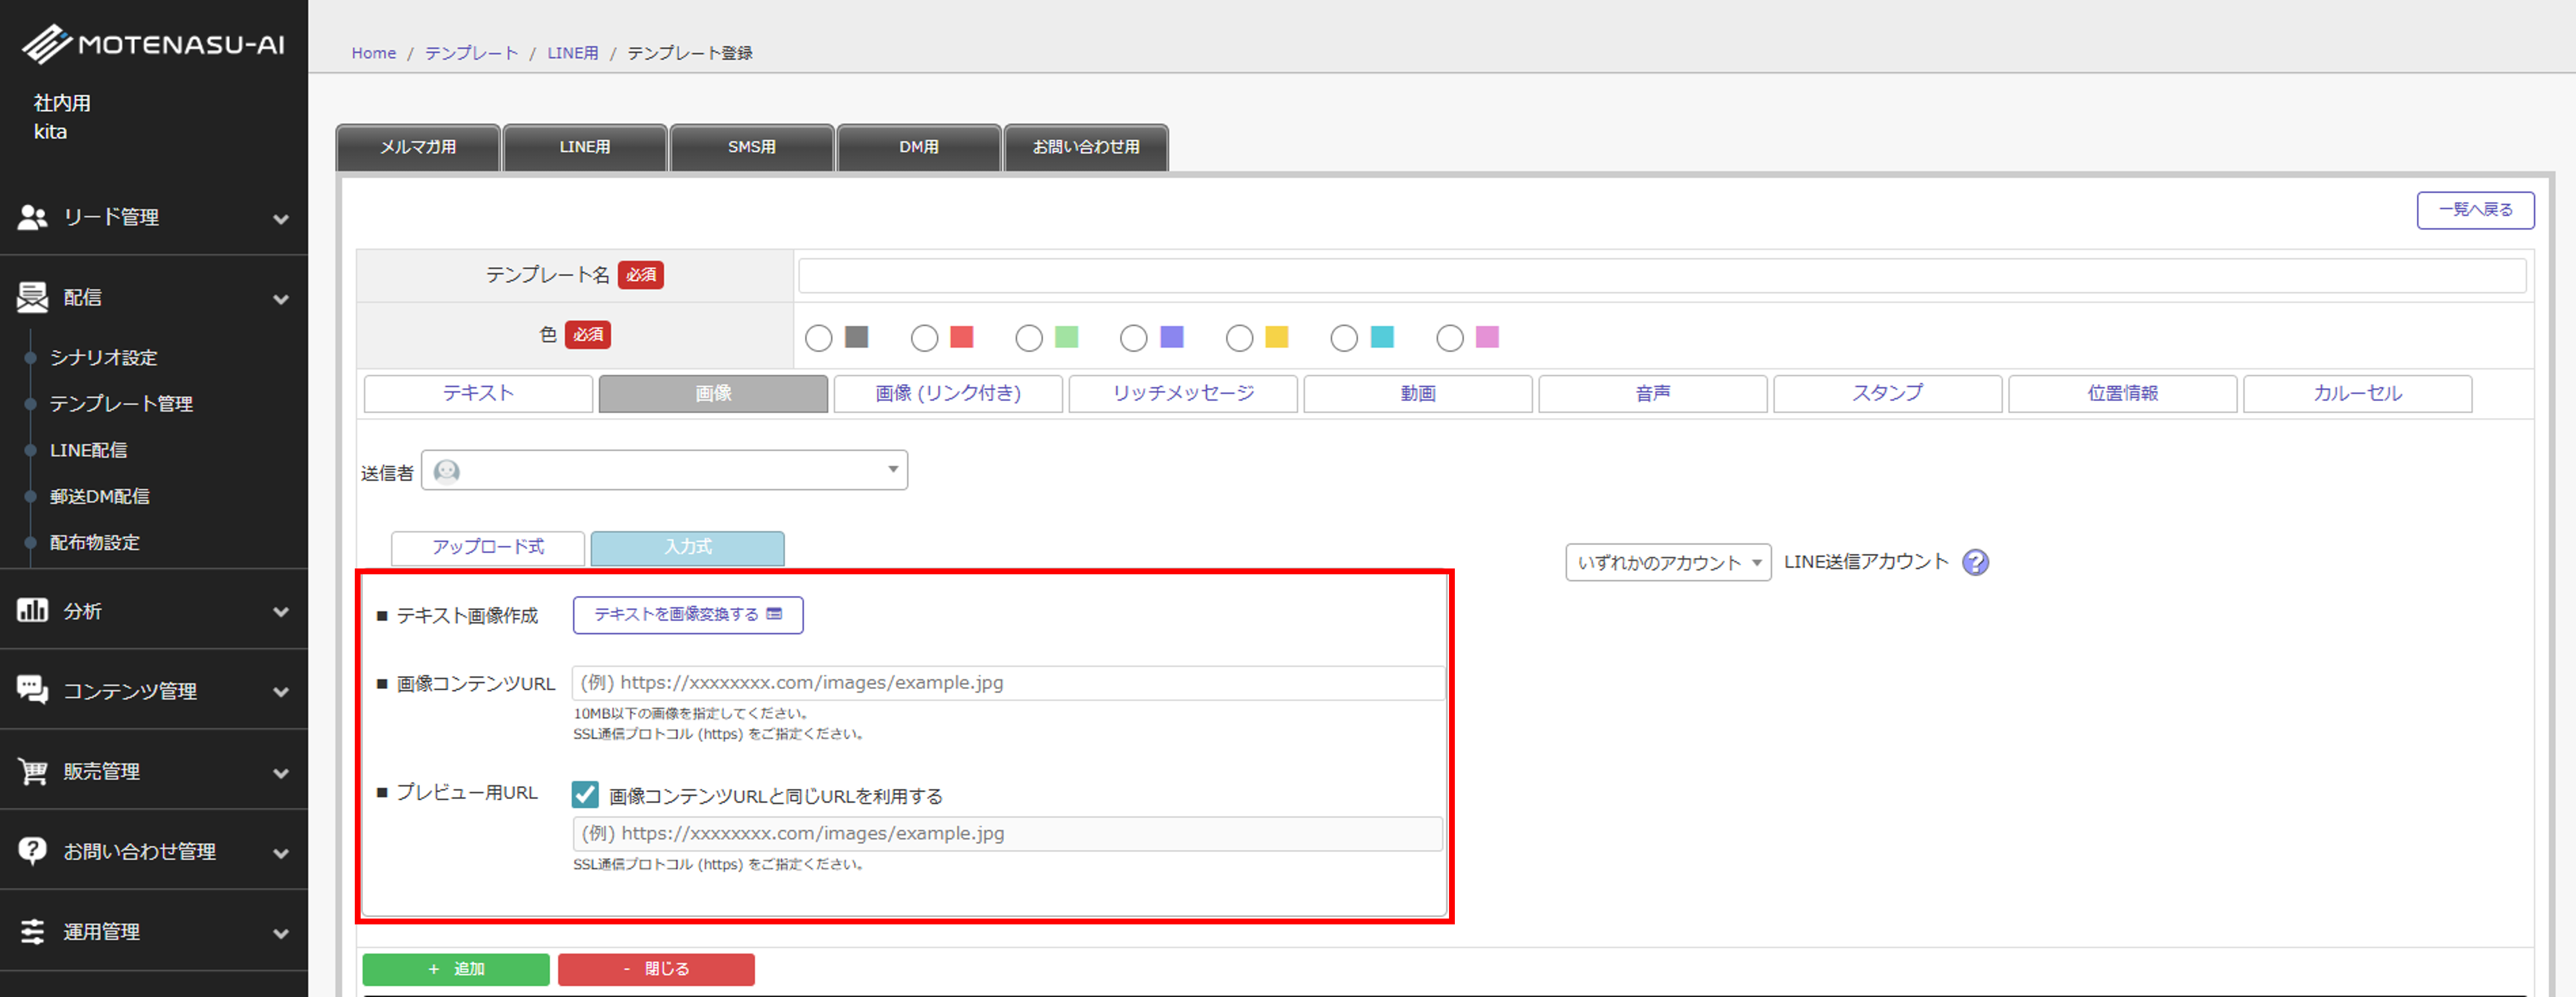This screenshot has width=2576, height=997.
Task: Click the 配信 mail icon in sidebar
Action: pos(33,297)
